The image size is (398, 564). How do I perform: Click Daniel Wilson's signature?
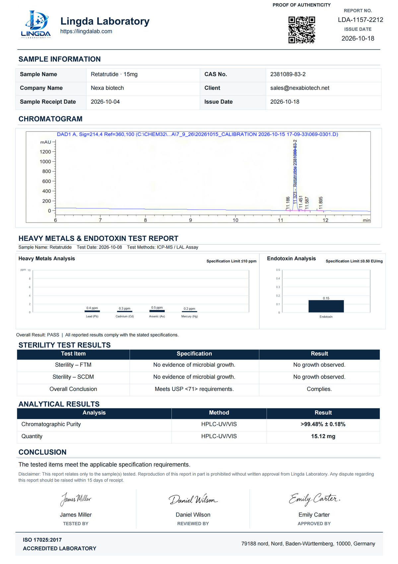point(193,500)
